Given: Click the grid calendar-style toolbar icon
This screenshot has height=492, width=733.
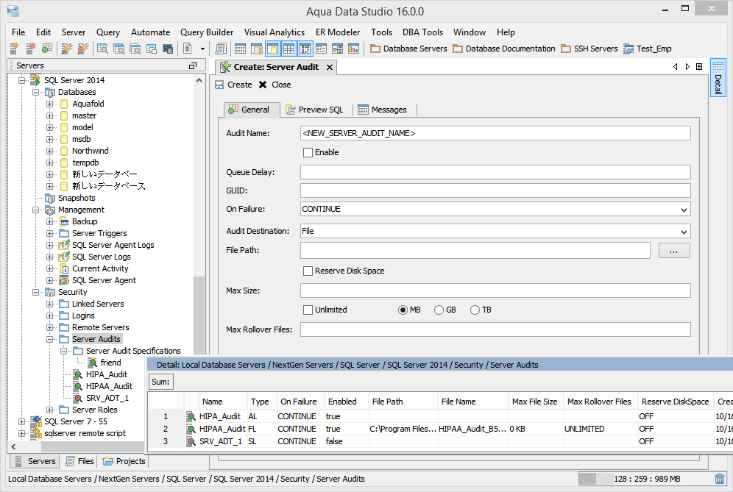Looking at the screenshot, I should tap(240, 48).
